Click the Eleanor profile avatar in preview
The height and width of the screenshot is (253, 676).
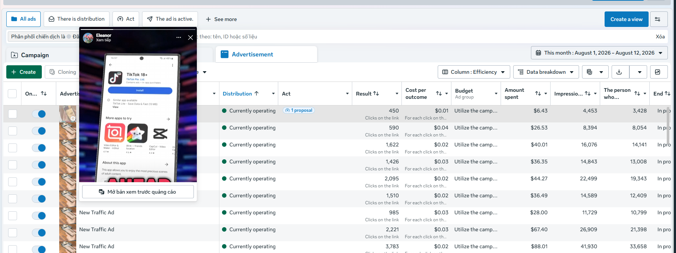click(88, 38)
